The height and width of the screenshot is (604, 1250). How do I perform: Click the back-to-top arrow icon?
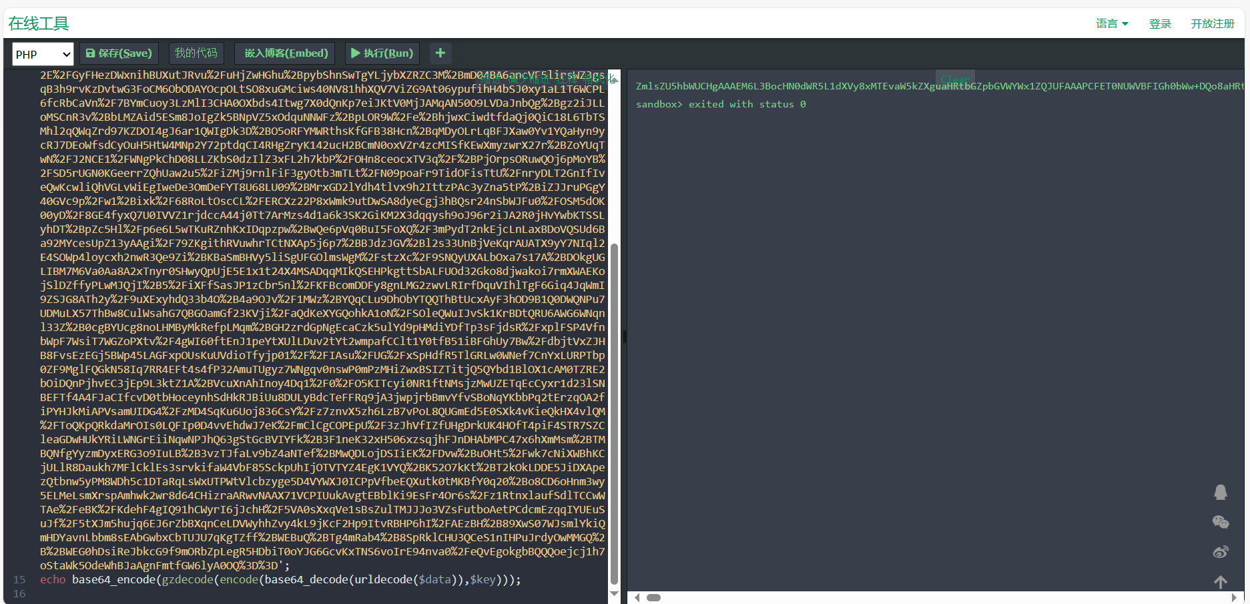click(x=1220, y=582)
